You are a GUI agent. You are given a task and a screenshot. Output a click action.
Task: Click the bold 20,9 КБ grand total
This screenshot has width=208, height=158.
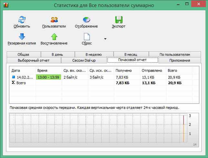175,83
